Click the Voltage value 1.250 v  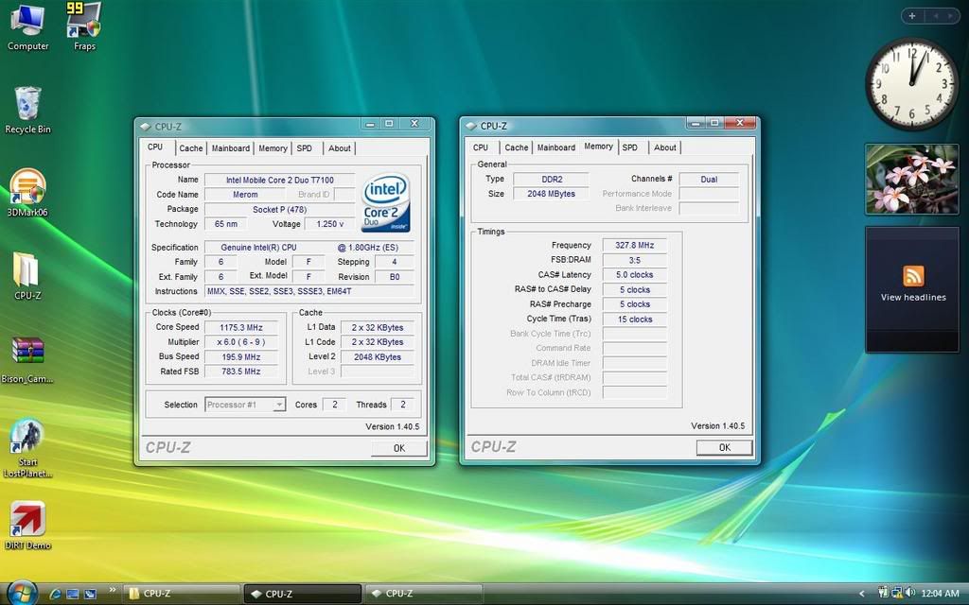[330, 224]
